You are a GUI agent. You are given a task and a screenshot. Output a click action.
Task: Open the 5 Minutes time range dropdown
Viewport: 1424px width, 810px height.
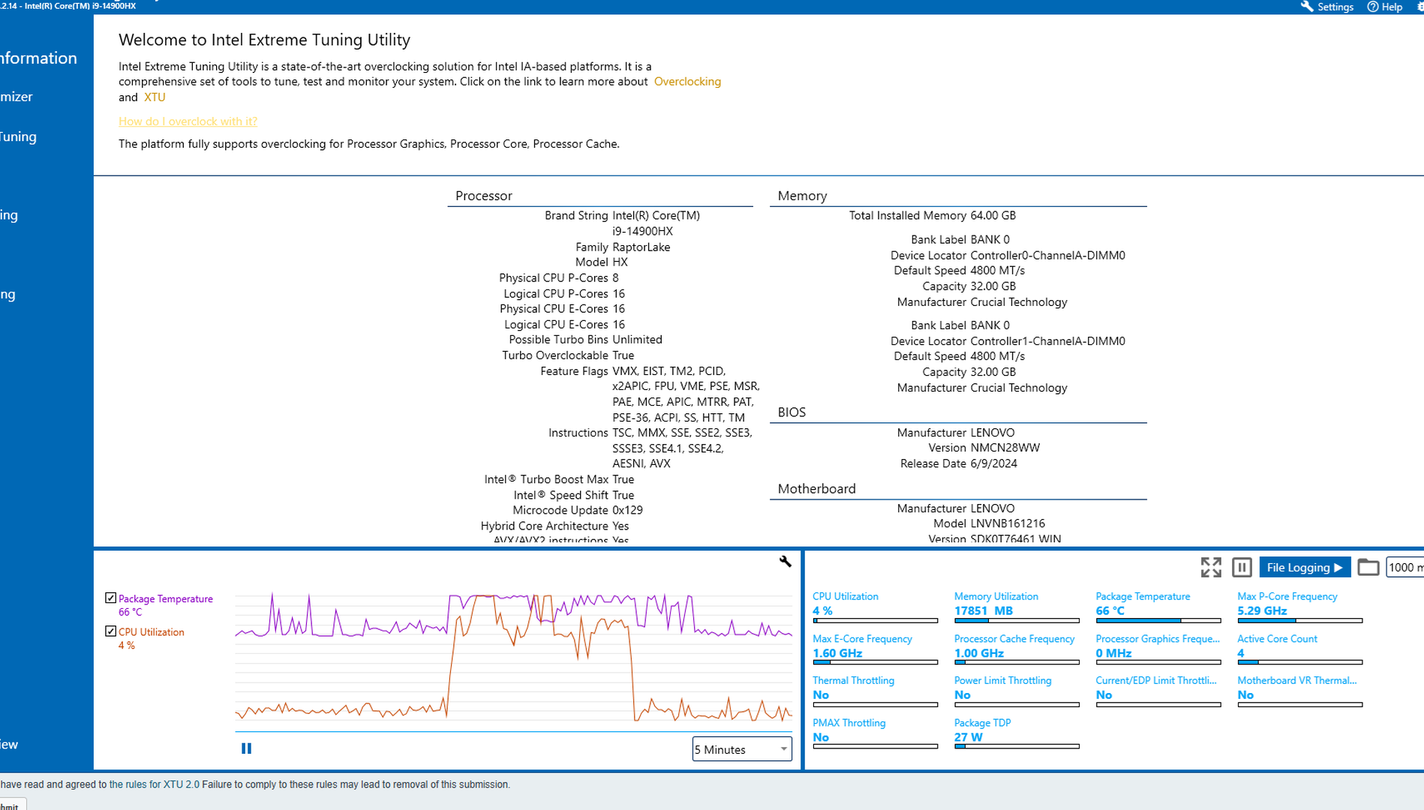point(741,749)
